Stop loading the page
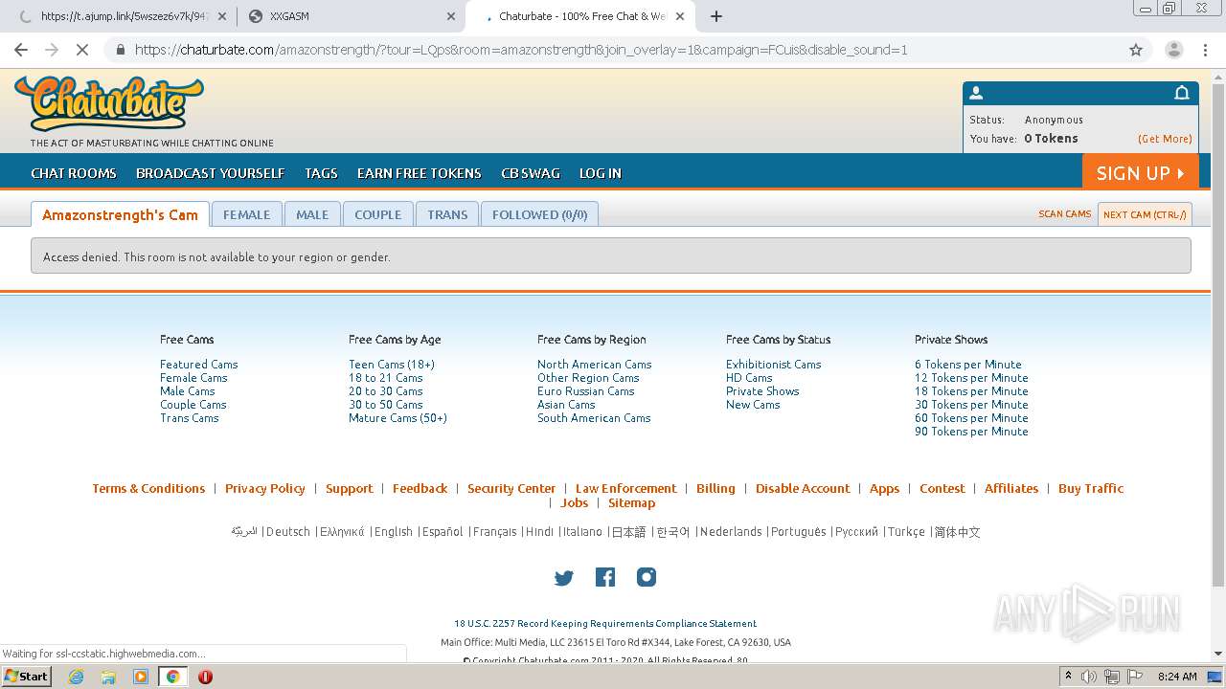Viewport: 1226px width, 689px height. (x=82, y=50)
